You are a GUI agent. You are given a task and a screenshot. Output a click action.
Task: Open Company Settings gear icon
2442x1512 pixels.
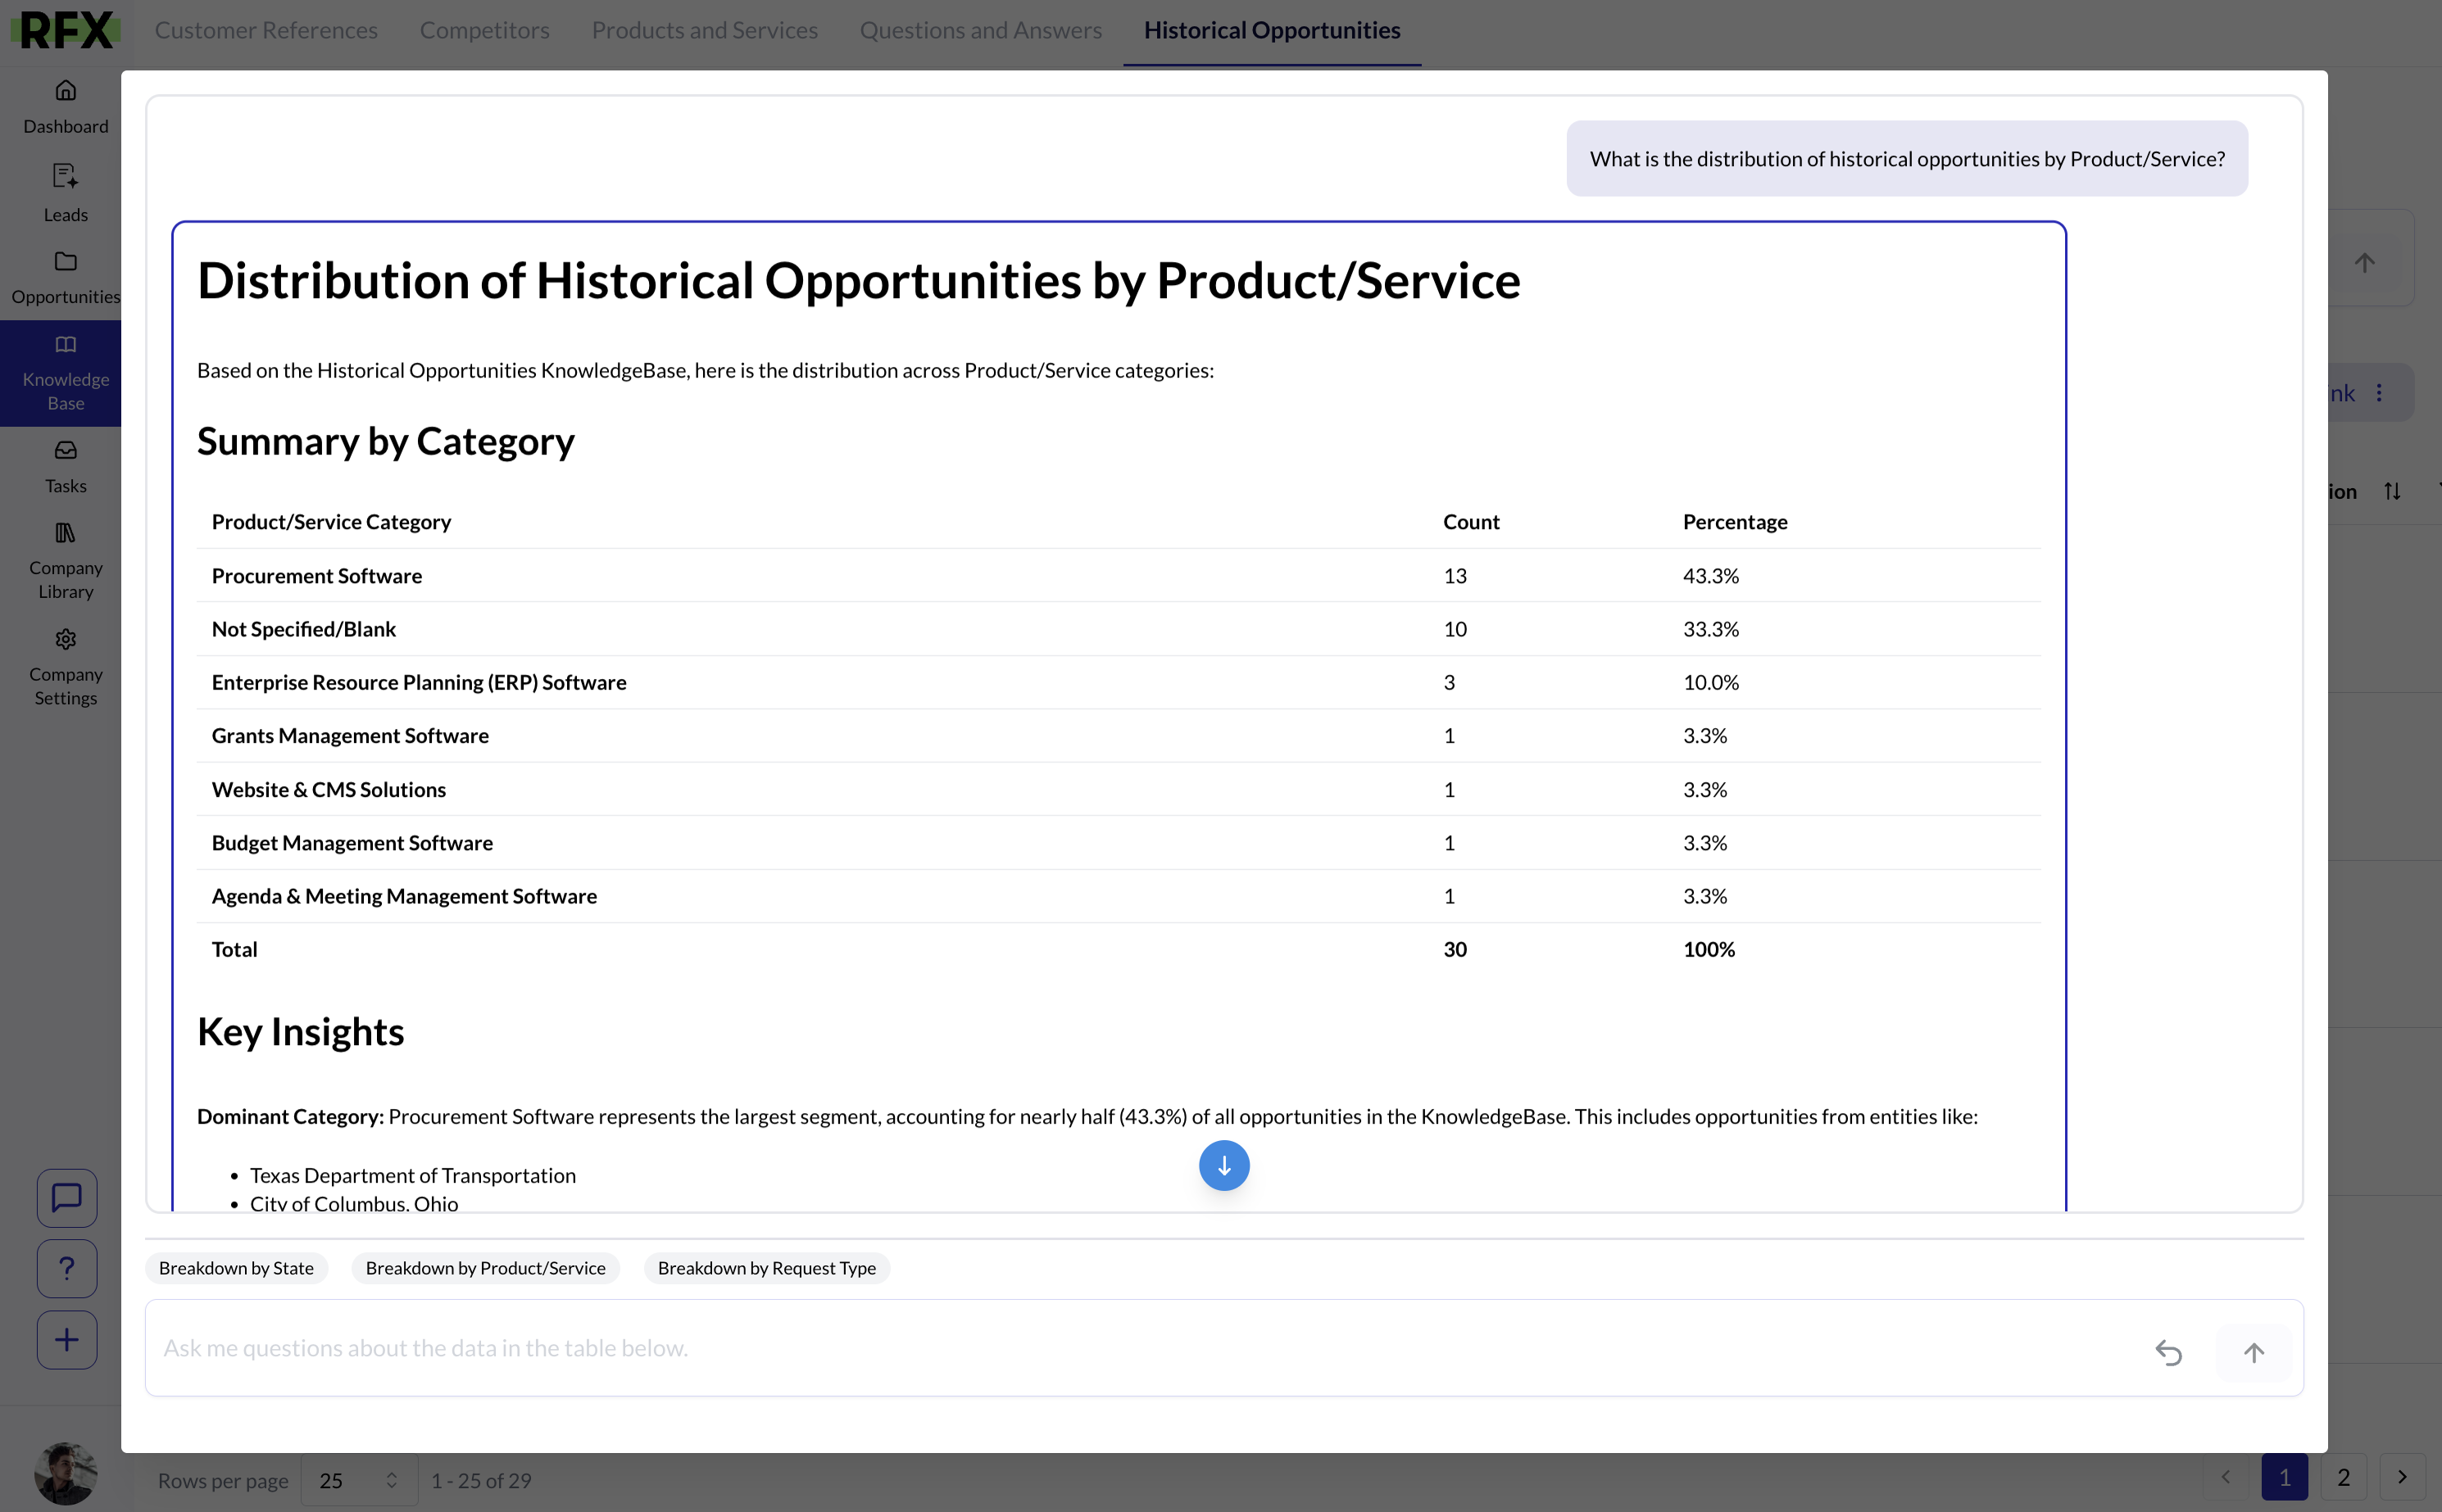66,640
